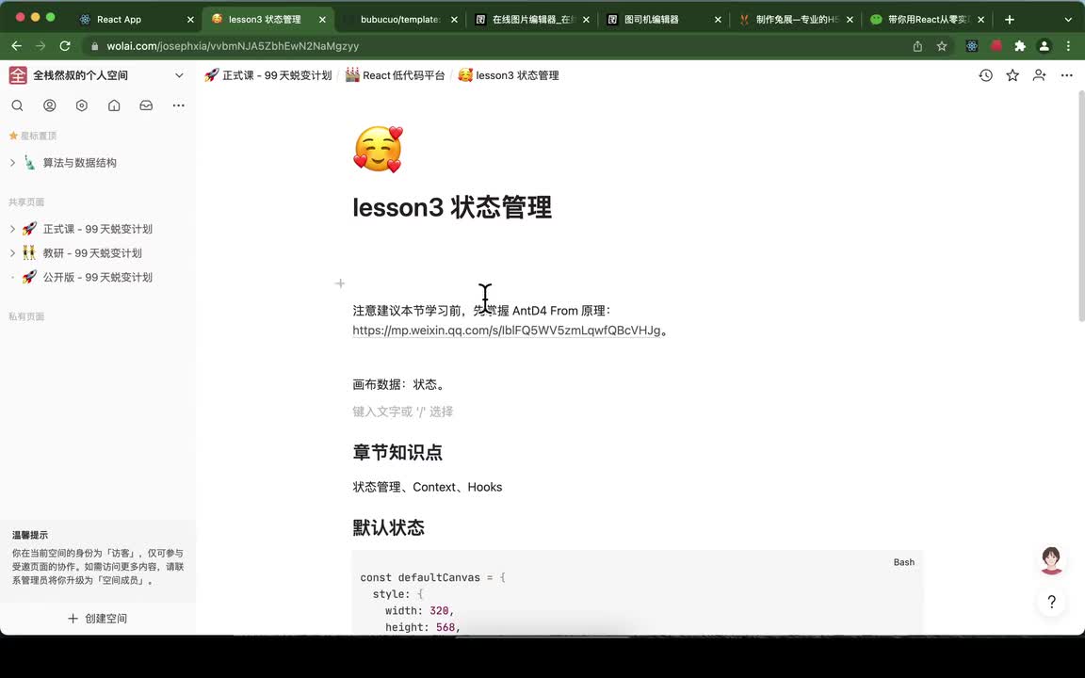Open a new browser tab
Screen dimensions: 1085x678
[x=1010, y=20]
